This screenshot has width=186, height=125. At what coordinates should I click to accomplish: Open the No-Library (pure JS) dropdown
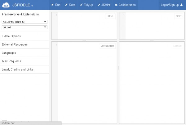24,22
